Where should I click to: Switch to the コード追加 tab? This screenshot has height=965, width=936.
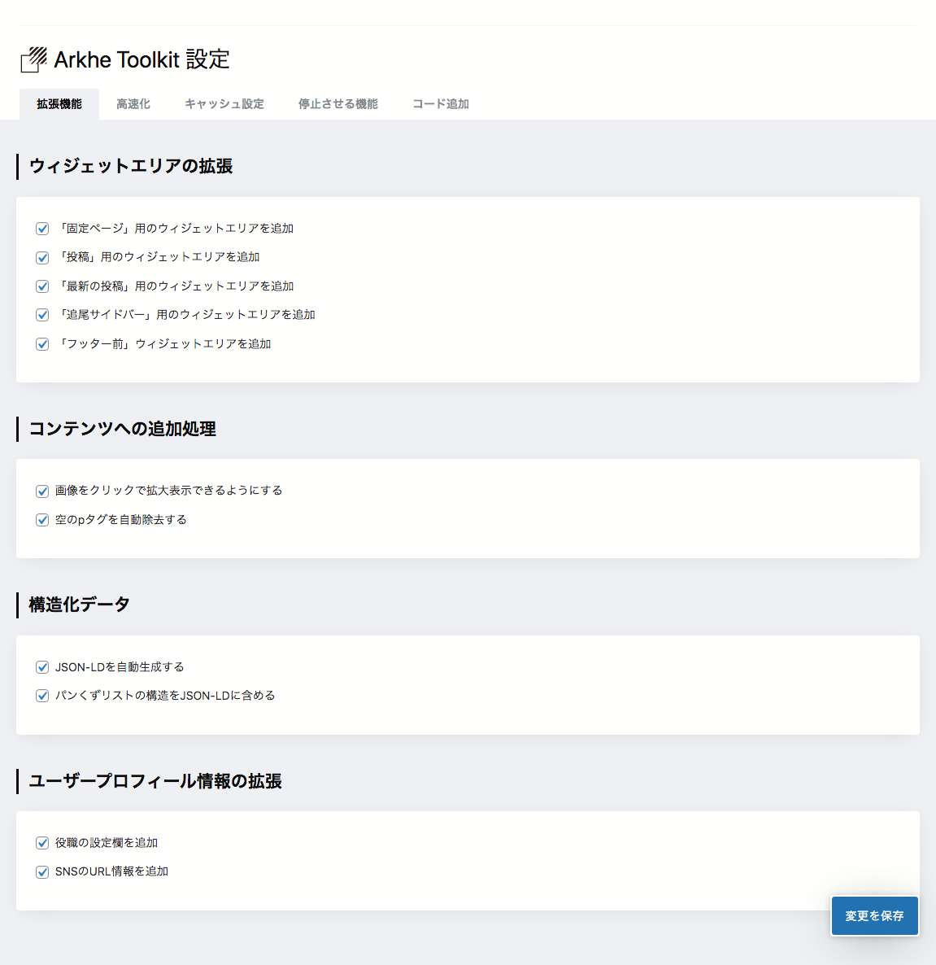(x=439, y=103)
